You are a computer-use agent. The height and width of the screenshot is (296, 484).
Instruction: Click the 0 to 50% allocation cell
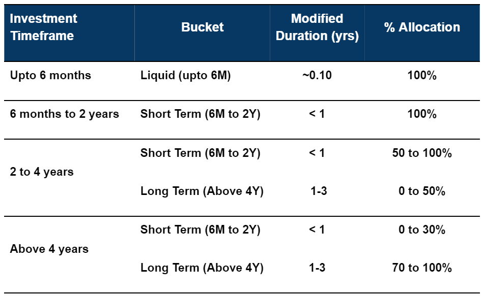pyautogui.click(x=422, y=191)
